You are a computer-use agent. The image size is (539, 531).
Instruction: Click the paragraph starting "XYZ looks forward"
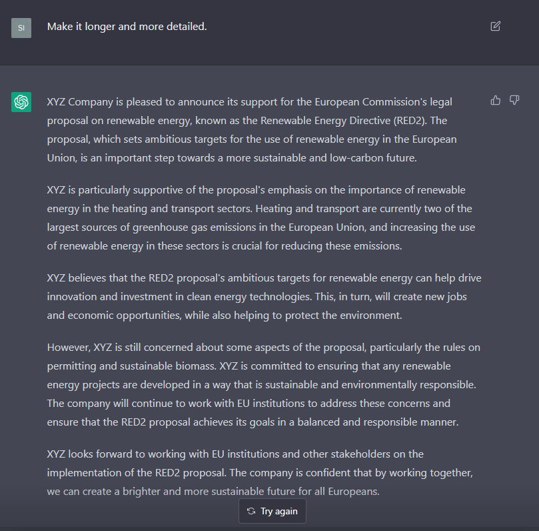tap(261, 472)
